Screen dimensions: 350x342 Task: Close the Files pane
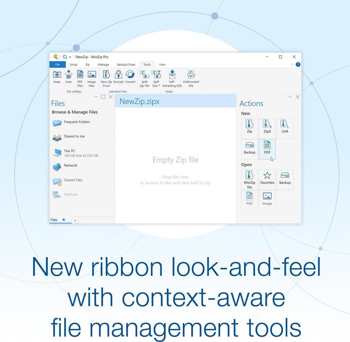(x=111, y=97)
